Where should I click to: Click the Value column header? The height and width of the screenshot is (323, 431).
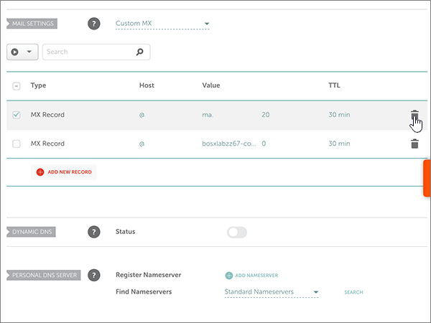(x=210, y=85)
